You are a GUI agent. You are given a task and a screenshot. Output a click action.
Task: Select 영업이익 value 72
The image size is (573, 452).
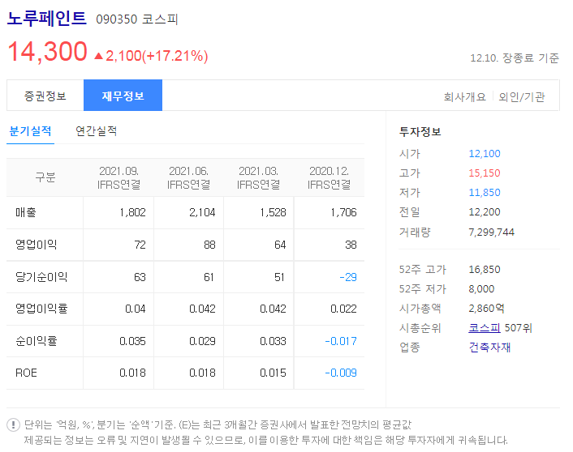coord(140,245)
